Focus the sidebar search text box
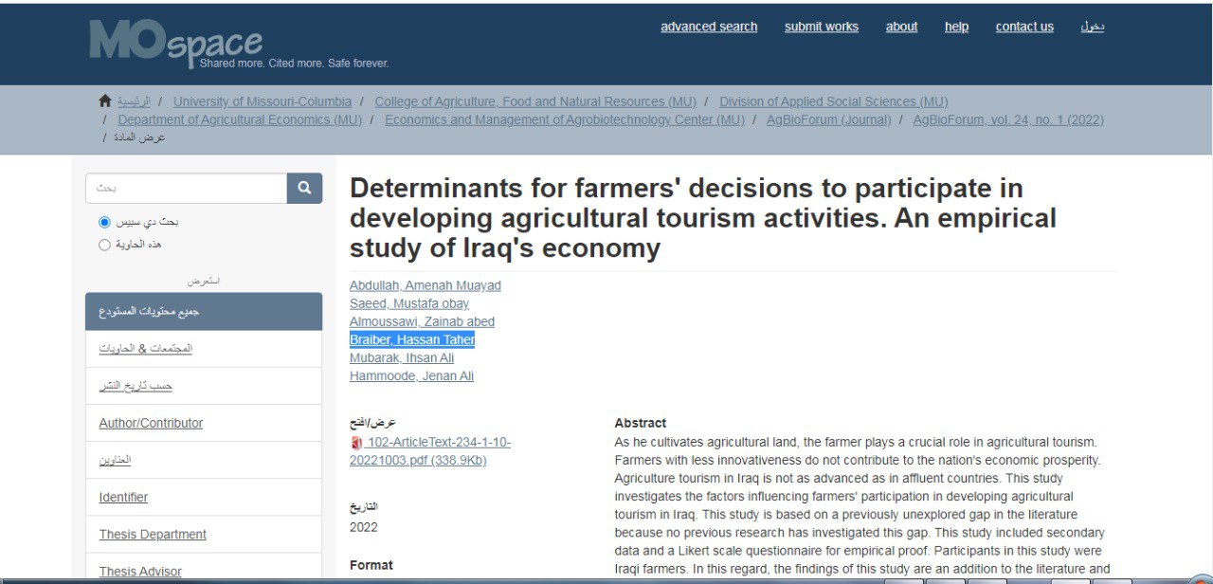The image size is (1213, 584). coord(187,188)
